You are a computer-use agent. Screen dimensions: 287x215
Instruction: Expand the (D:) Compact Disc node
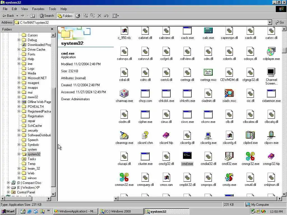[8, 183]
